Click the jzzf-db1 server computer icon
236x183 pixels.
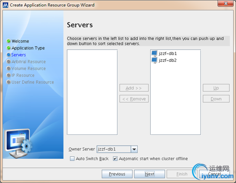coord(154,53)
